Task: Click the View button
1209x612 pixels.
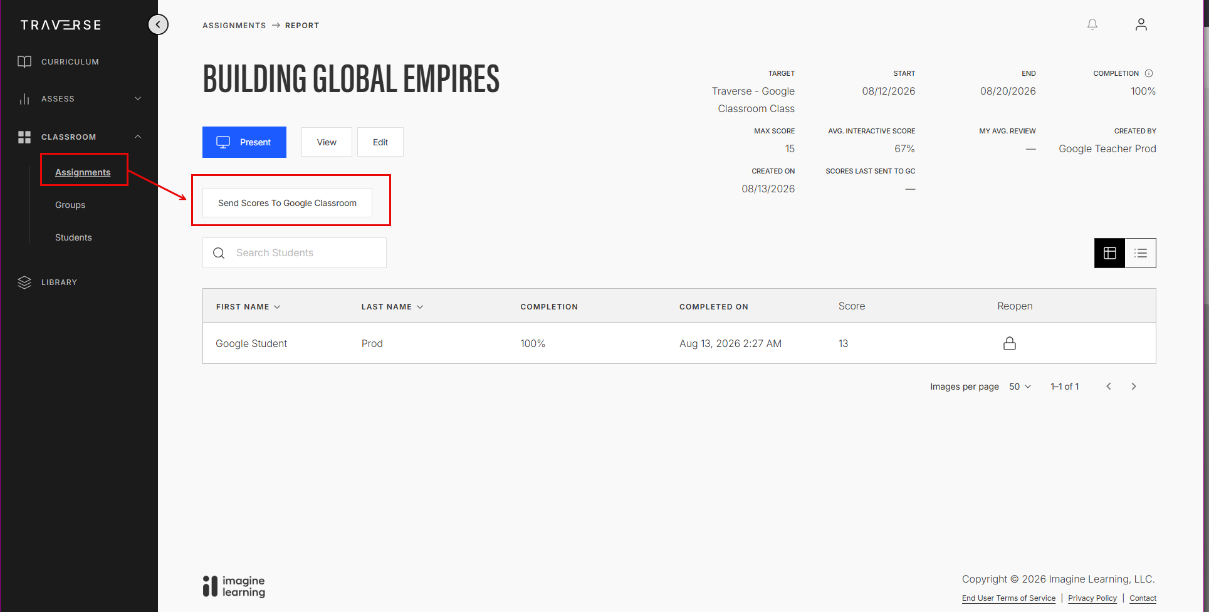Action: click(327, 142)
